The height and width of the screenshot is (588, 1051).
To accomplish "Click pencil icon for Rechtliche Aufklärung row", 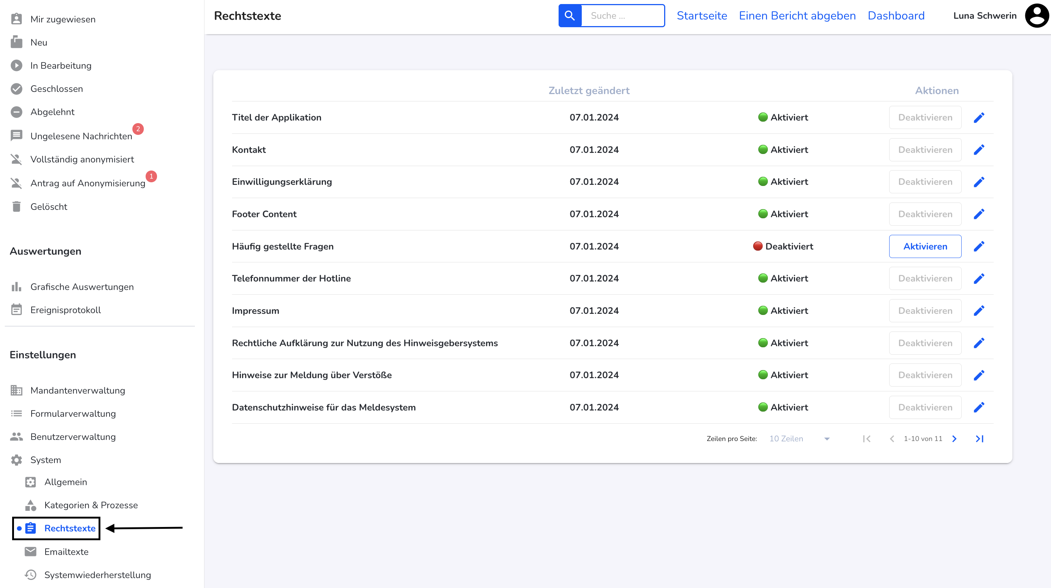I will coord(979,343).
